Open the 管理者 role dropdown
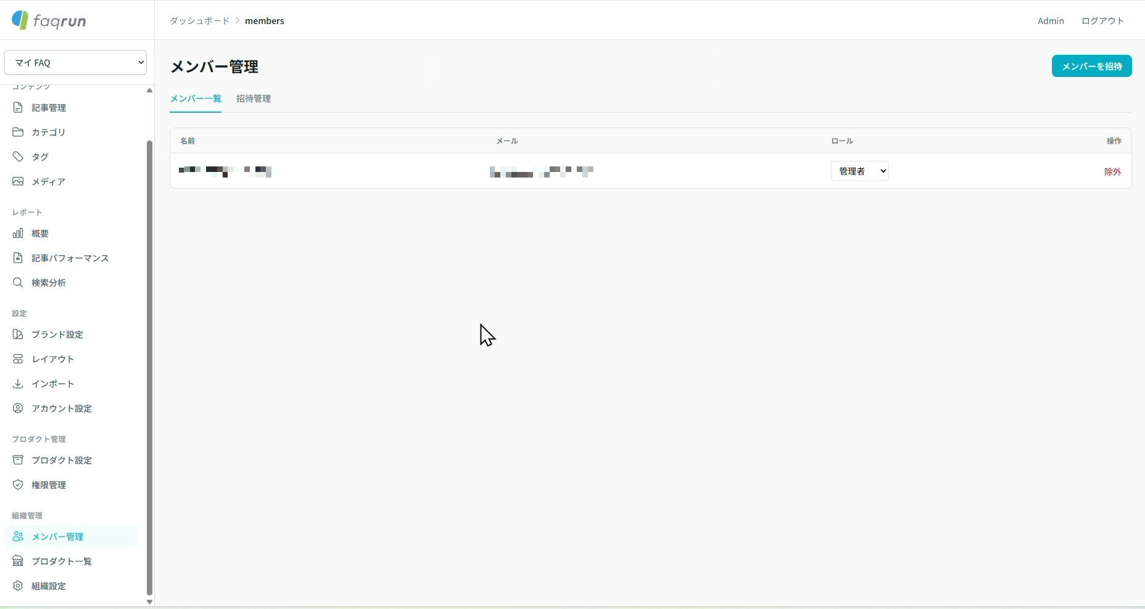The image size is (1145, 609). [x=859, y=171]
